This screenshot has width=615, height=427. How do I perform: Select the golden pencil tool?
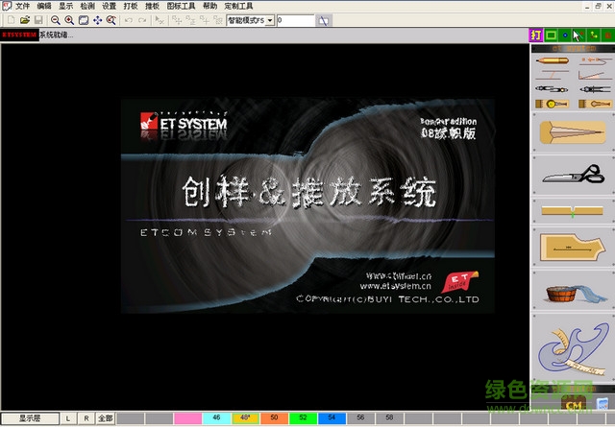pos(553,60)
